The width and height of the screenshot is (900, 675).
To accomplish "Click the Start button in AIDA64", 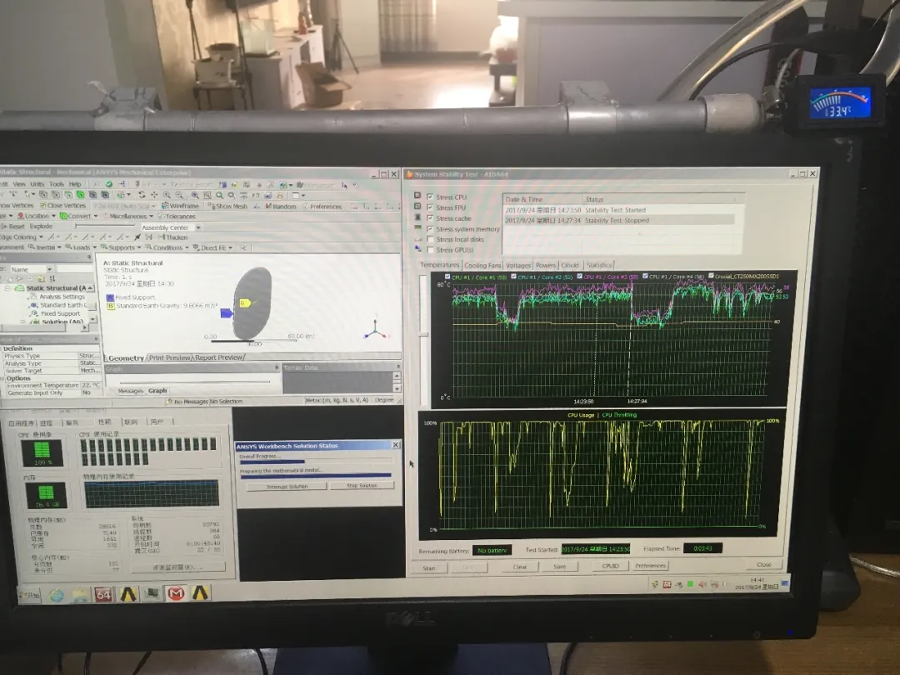I will [429, 568].
